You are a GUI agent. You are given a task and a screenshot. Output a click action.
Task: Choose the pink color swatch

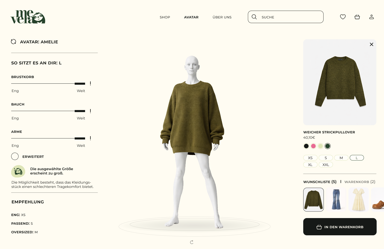coord(313,146)
